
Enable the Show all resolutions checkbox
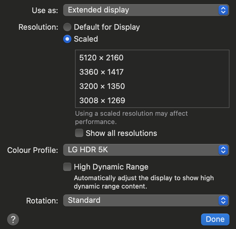79,133
